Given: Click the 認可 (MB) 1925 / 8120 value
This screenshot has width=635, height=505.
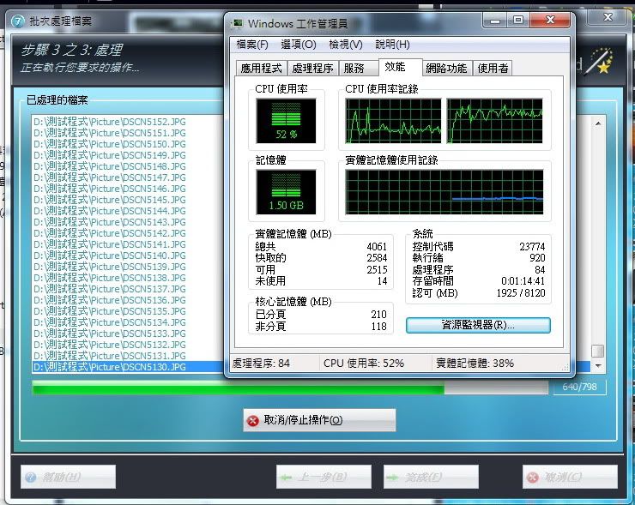Looking at the screenshot, I should (521, 293).
